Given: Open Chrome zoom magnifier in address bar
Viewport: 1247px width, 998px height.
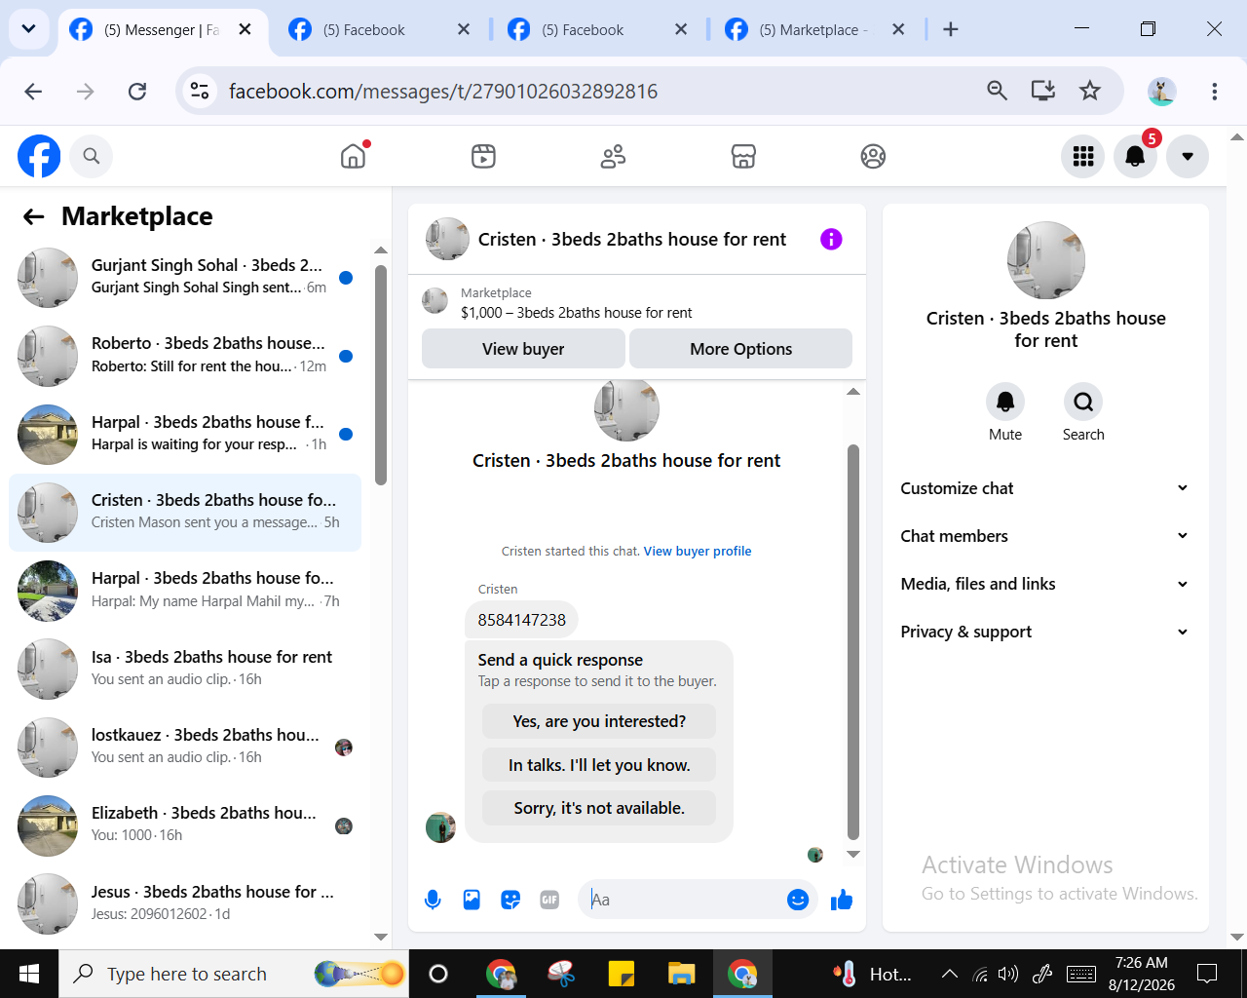Looking at the screenshot, I should 997,91.
